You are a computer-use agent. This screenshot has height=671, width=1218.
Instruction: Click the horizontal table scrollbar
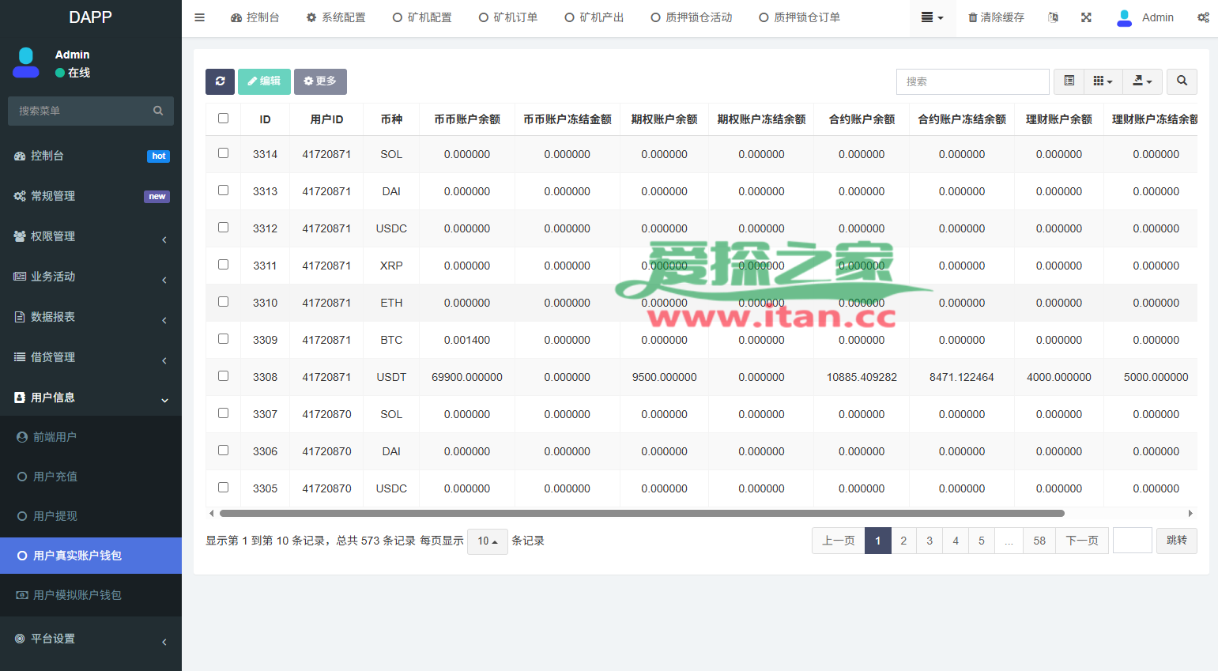point(642,513)
